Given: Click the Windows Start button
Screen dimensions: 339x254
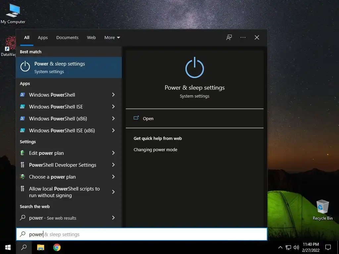Looking at the screenshot, I should coord(8,247).
